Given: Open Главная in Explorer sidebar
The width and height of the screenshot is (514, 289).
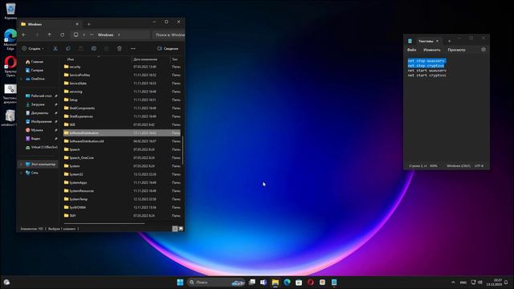Looking at the screenshot, I should pos(37,62).
